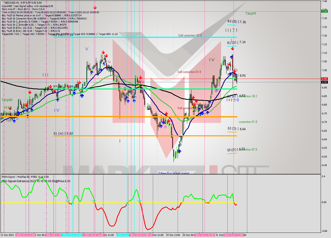Screen dimensions: 331x238
Task: Click the 'S3 (D) | 6.52' support label
Action: coord(236,150)
